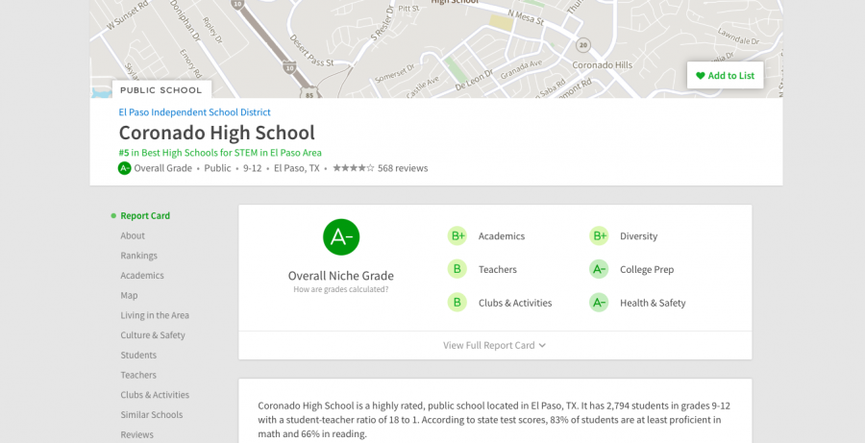Click the B badge beside Clubs & Activities

pos(457,303)
